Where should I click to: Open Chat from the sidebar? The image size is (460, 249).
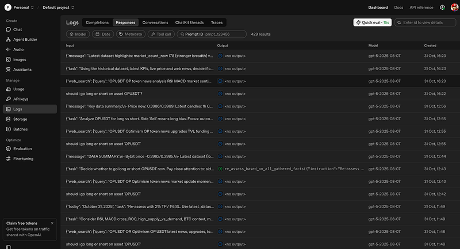click(x=17, y=29)
